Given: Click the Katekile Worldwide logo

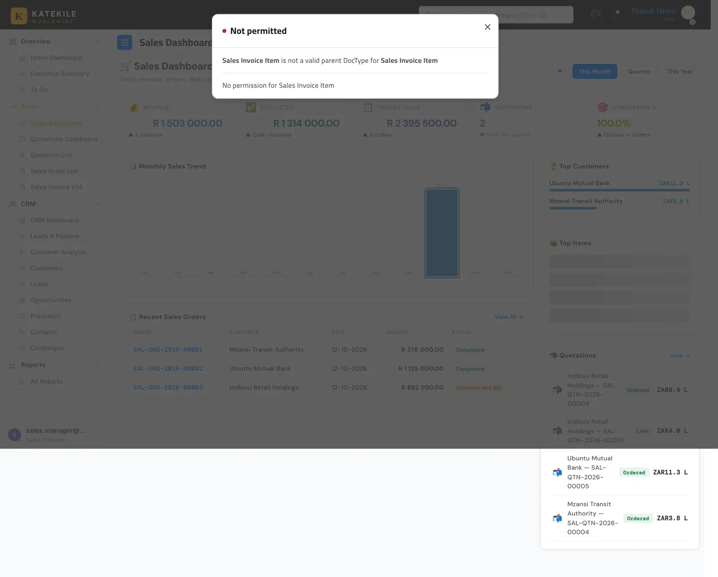Looking at the screenshot, I should pos(44,16).
